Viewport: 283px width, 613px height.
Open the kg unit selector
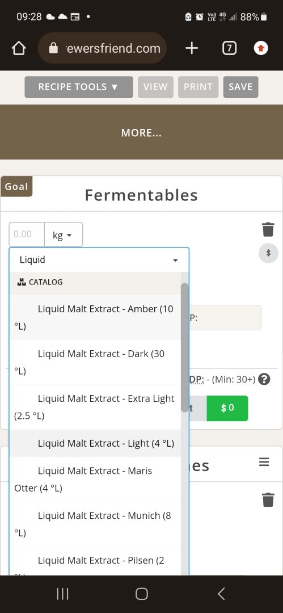tap(64, 234)
